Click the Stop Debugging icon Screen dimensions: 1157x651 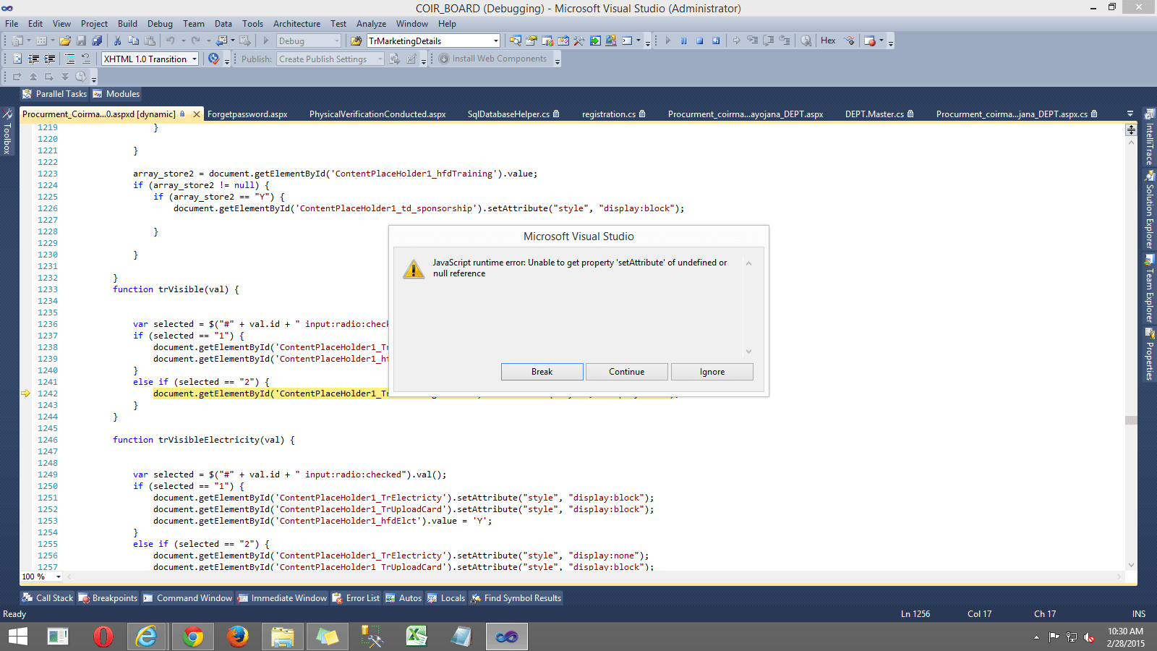[x=699, y=41]
